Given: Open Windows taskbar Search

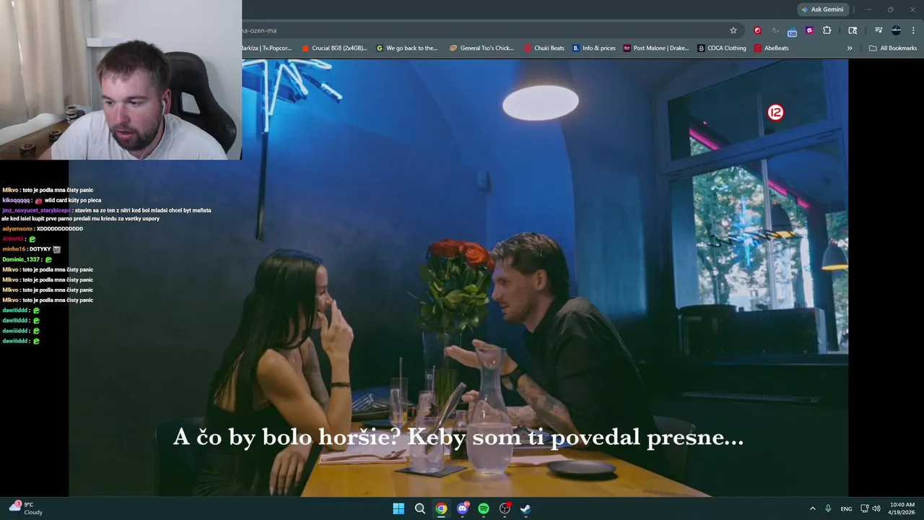Looking at the screenshot, I should click(x=419, y=508).
